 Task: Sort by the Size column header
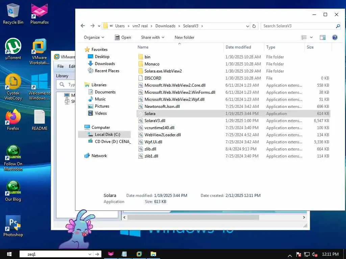(x=318, y=47)
